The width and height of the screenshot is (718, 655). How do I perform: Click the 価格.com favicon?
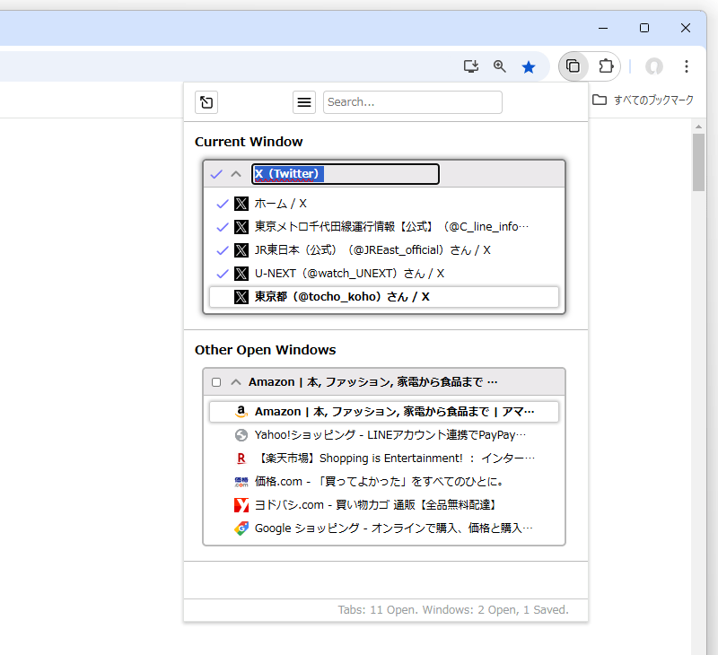(x=241, y=482)
